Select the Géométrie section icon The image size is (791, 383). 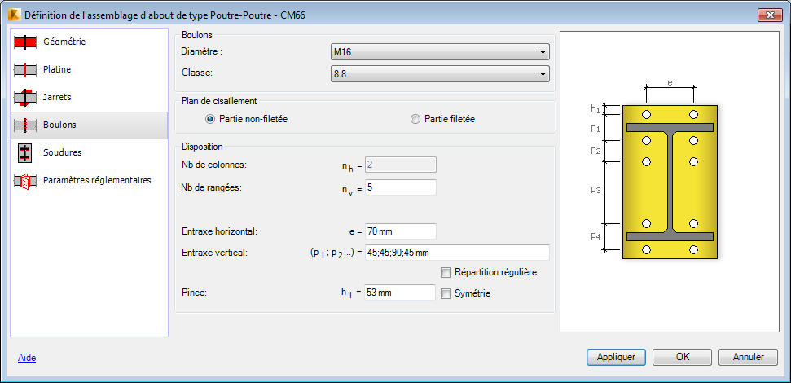coord(25,42)
